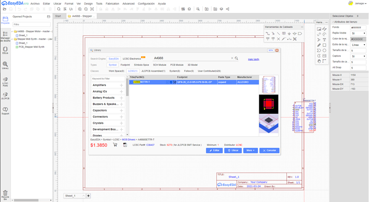The image size is (369, 202).
Task: Select the hand Drag tool
Action: tap(319, 61)
